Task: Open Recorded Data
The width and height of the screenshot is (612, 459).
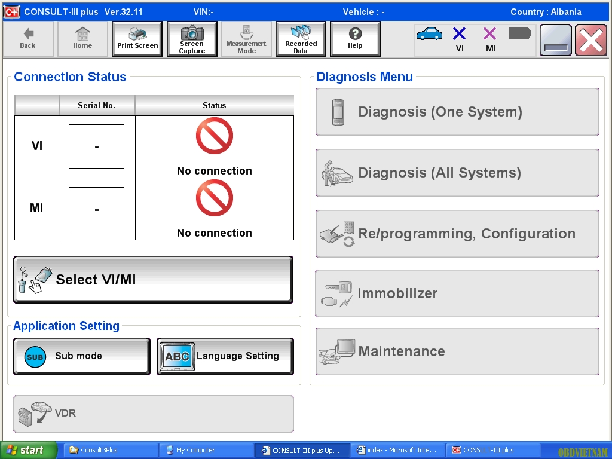Action: point(301,39)
